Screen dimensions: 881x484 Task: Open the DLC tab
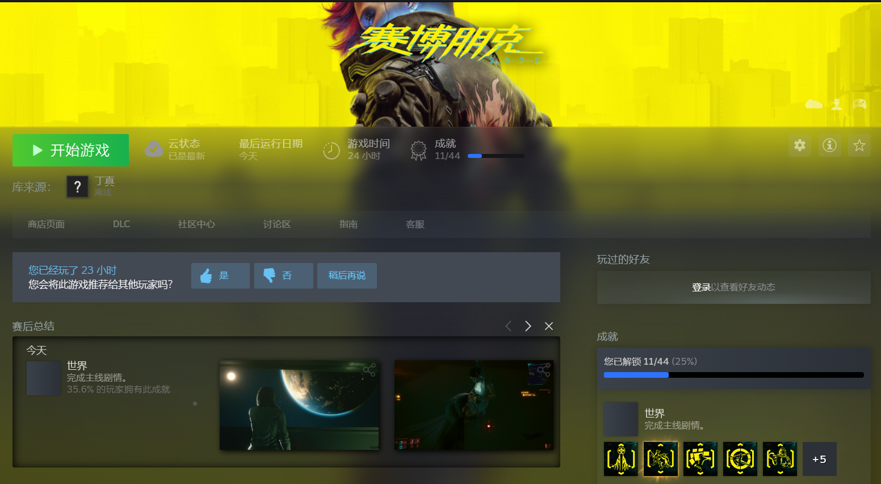(x=121, y=224)
